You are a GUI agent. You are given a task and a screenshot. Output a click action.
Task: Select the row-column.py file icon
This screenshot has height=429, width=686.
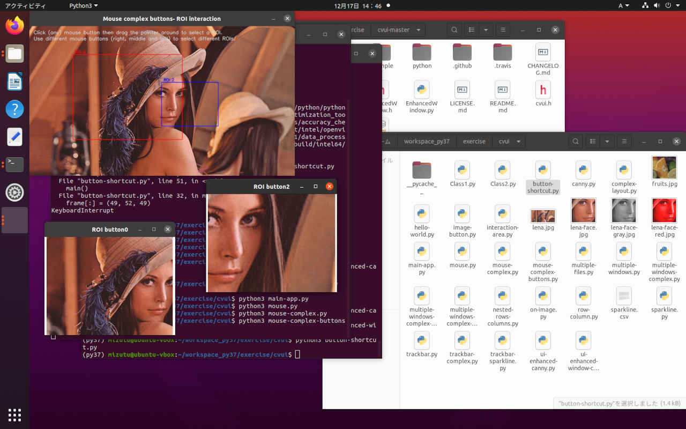tap(584, 296)
